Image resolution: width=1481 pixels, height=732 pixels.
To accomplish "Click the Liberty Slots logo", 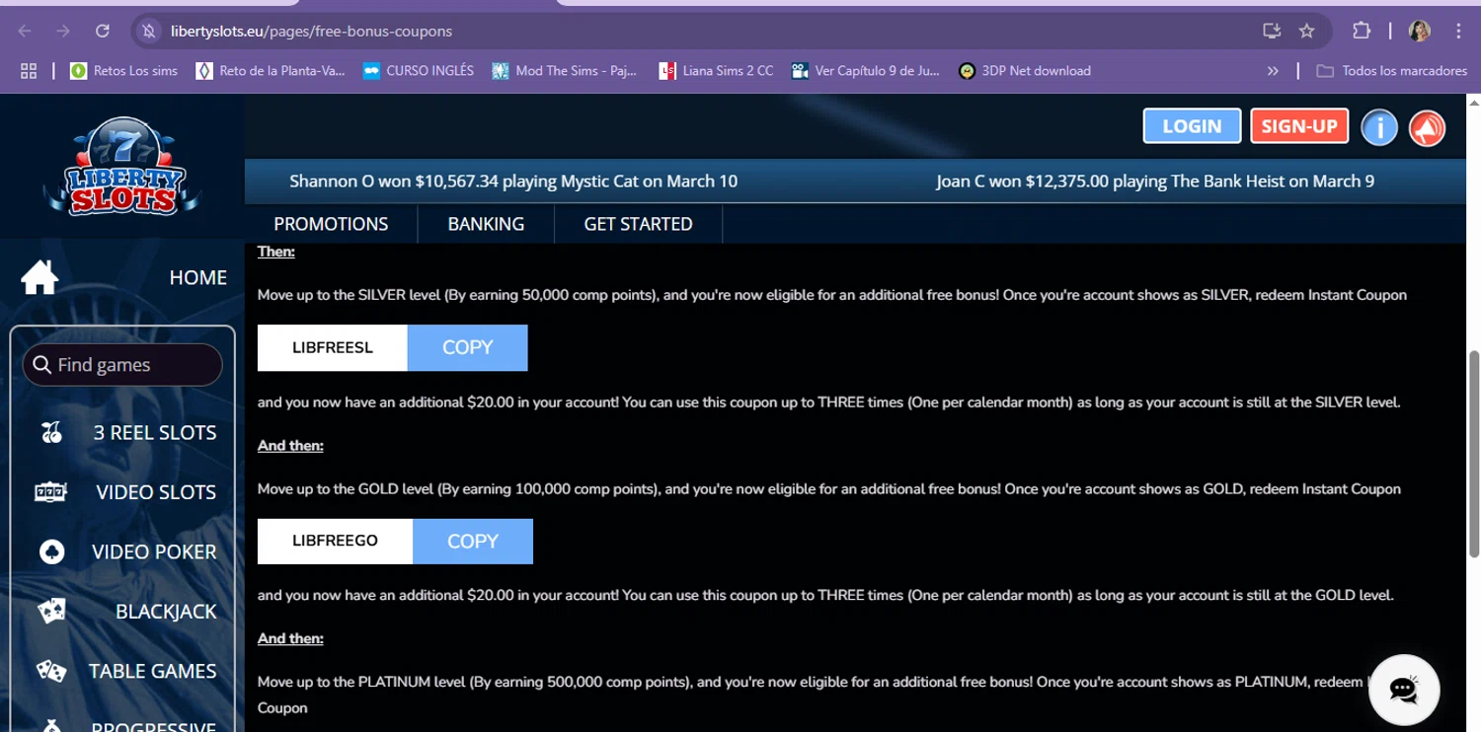I will tap(121, 166).
